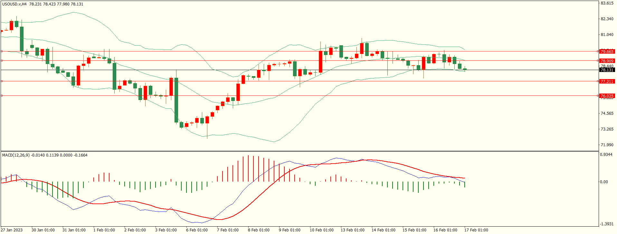This screenshot has width=617, height=234.
Task: Click the 83.615 price scale value
Action: tap(607, 3)
